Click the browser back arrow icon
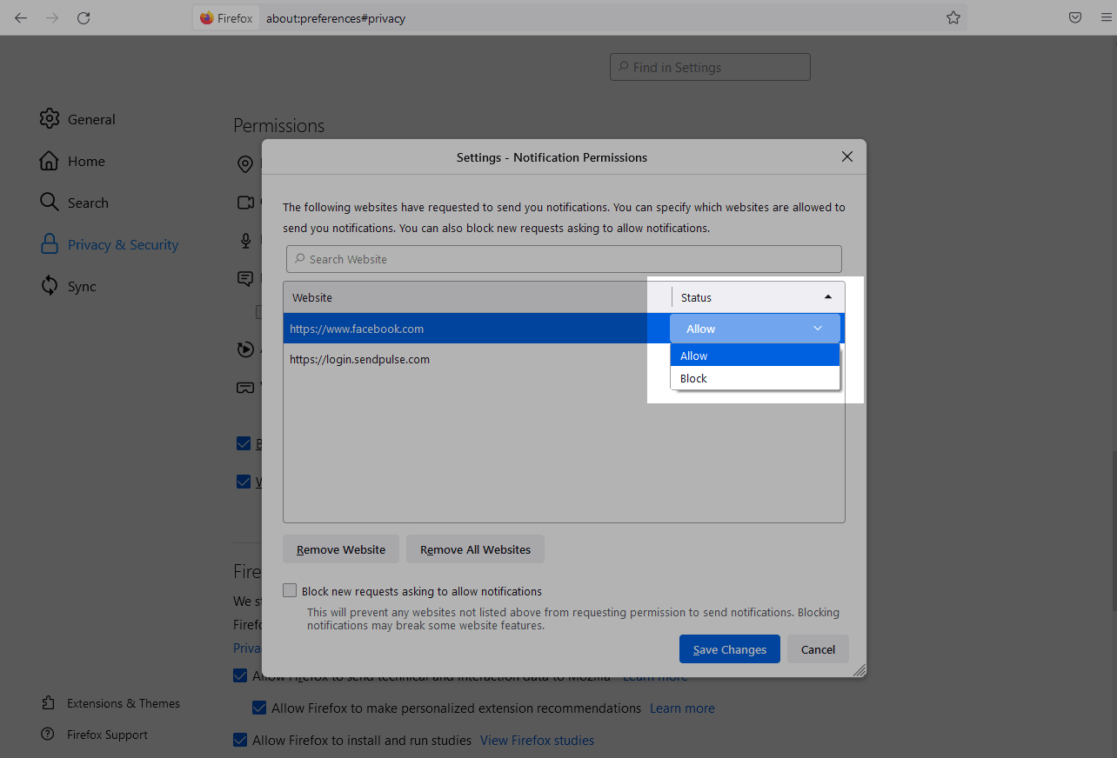 tap(21, 17)
